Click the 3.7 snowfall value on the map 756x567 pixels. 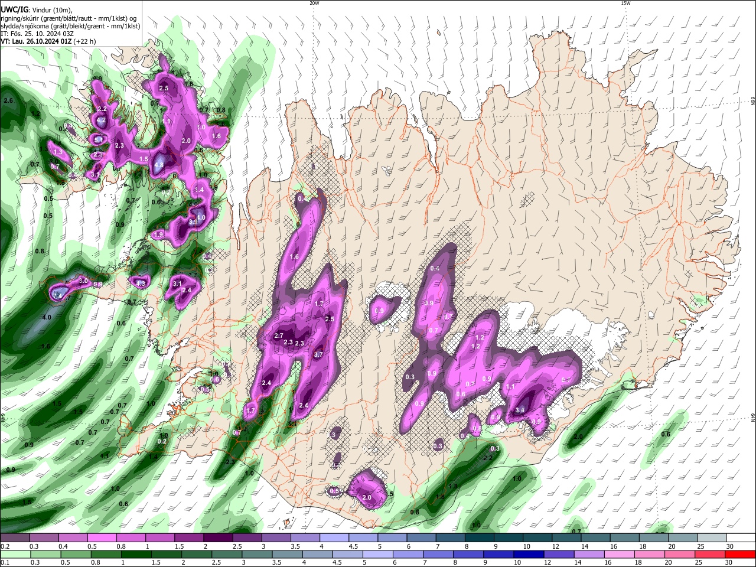[x=318, y=354]
